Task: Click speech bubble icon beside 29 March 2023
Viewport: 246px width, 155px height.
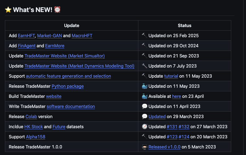Action: [144, 116]
